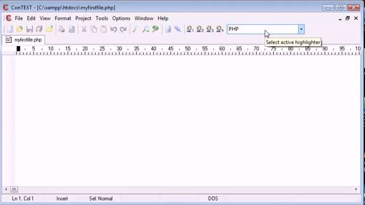365x205 pixels.
Task: Click the 'Ln 1, Col 1' status text
Action: [23, 199]
